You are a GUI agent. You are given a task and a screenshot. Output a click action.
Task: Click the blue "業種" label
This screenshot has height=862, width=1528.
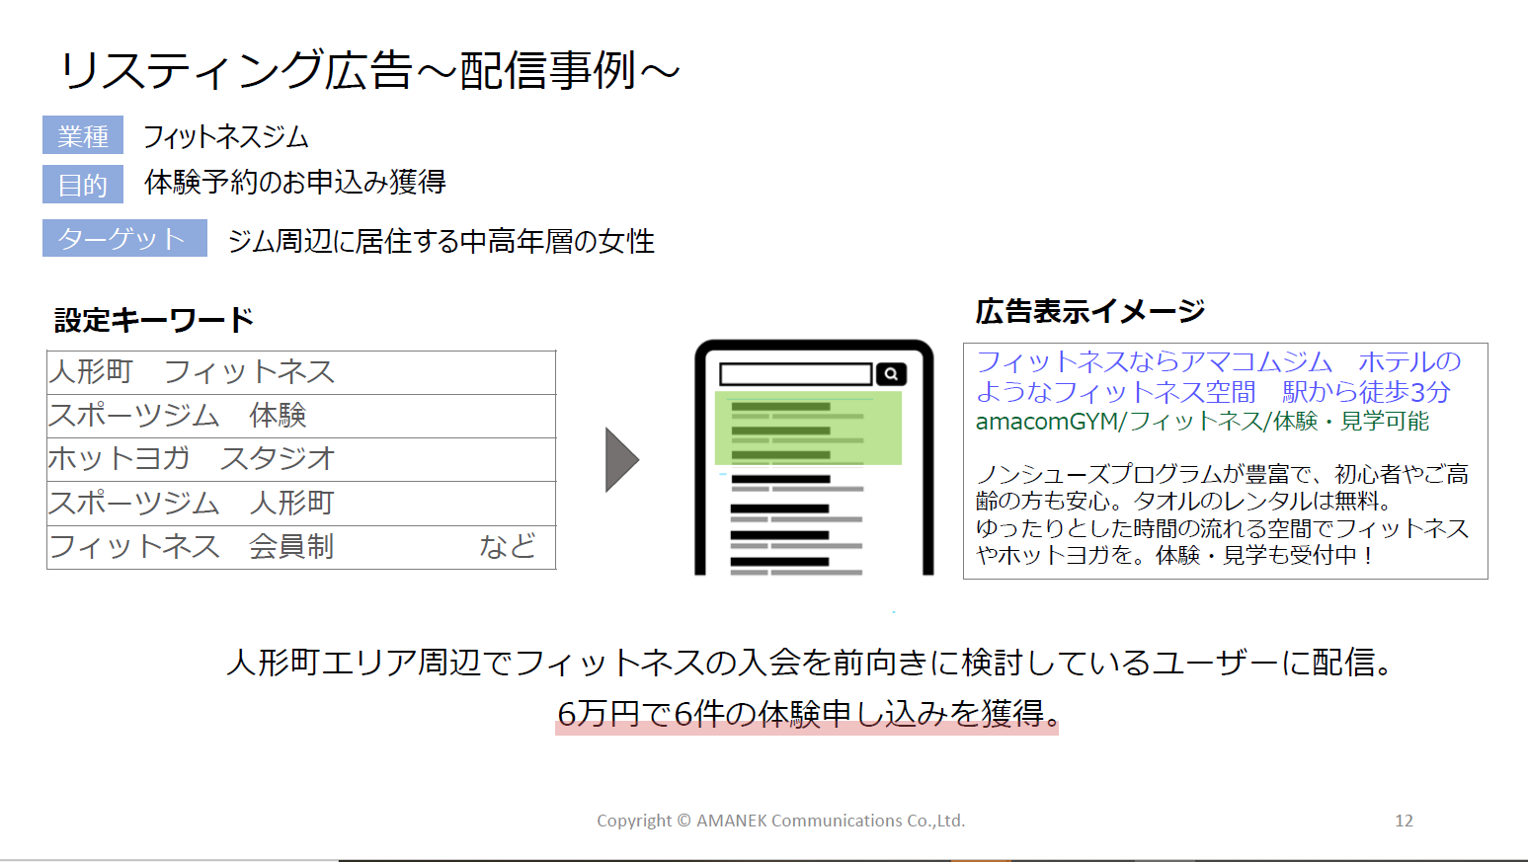coord(83,135)
